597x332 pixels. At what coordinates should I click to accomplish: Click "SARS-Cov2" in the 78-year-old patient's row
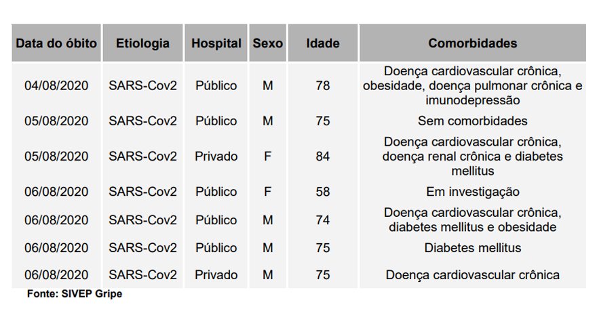tap(142, 86)
